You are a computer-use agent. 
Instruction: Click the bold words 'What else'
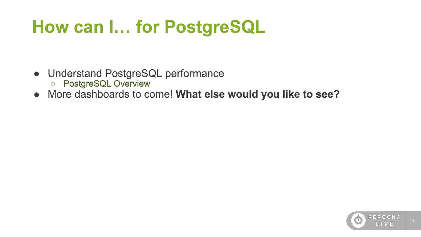[201, 94]
